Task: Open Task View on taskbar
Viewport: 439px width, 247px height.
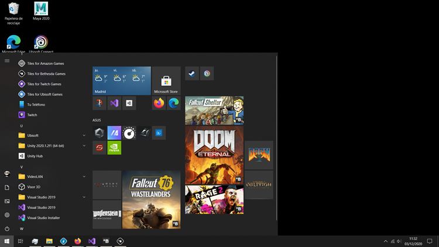Action: click(x=20, y=241)
